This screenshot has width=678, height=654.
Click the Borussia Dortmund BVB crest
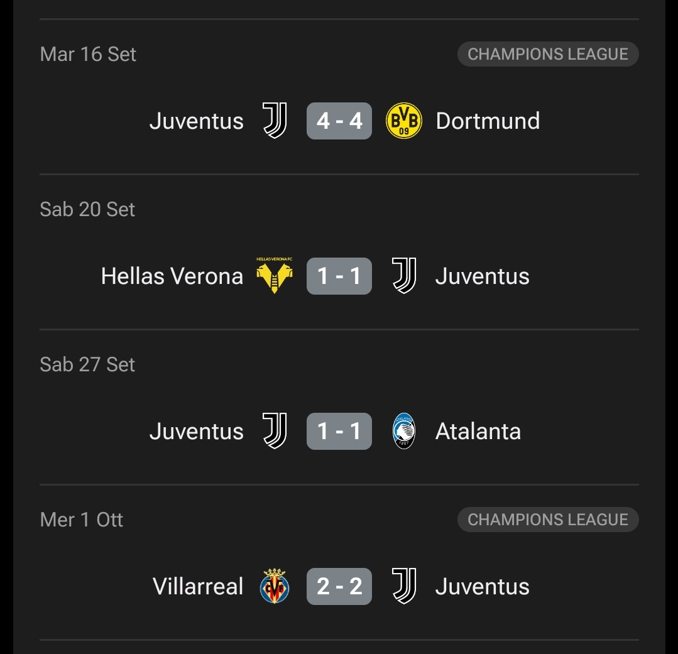click(x=403, y=121)
